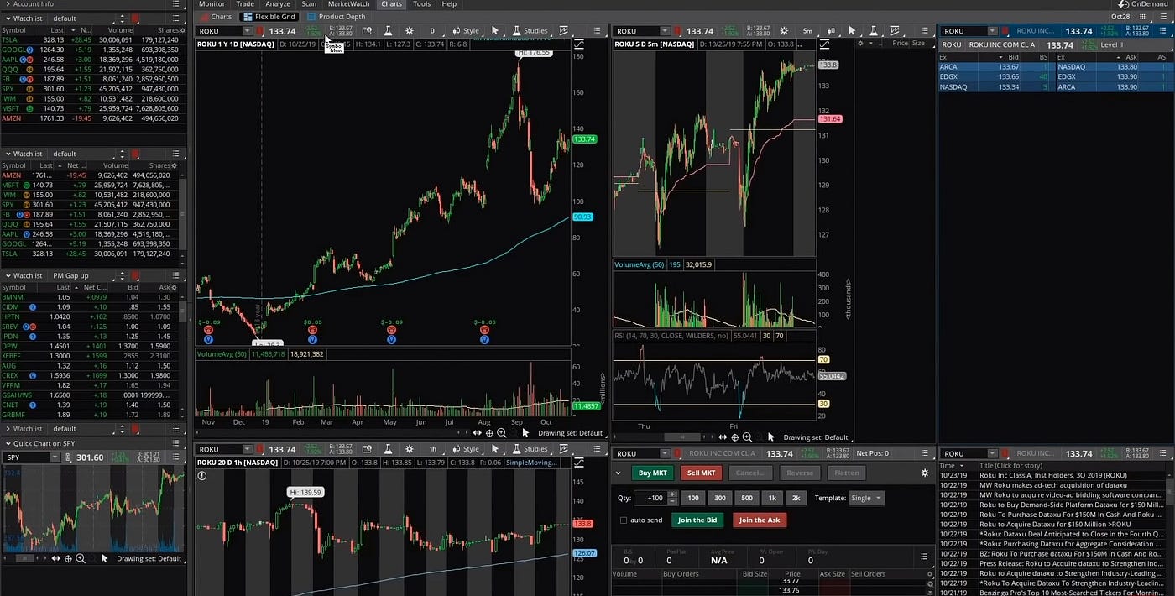
Task: Click the zoom magnifier below the ROKU 5m chart
Action: [747, 437]
